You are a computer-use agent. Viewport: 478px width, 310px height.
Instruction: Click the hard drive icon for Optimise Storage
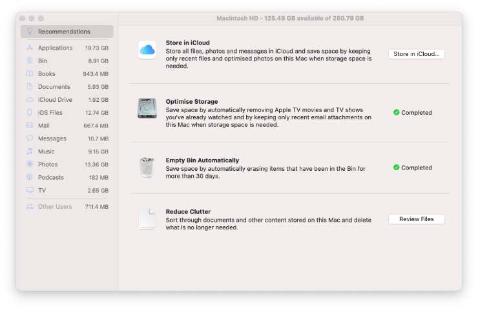pos(147,108)
